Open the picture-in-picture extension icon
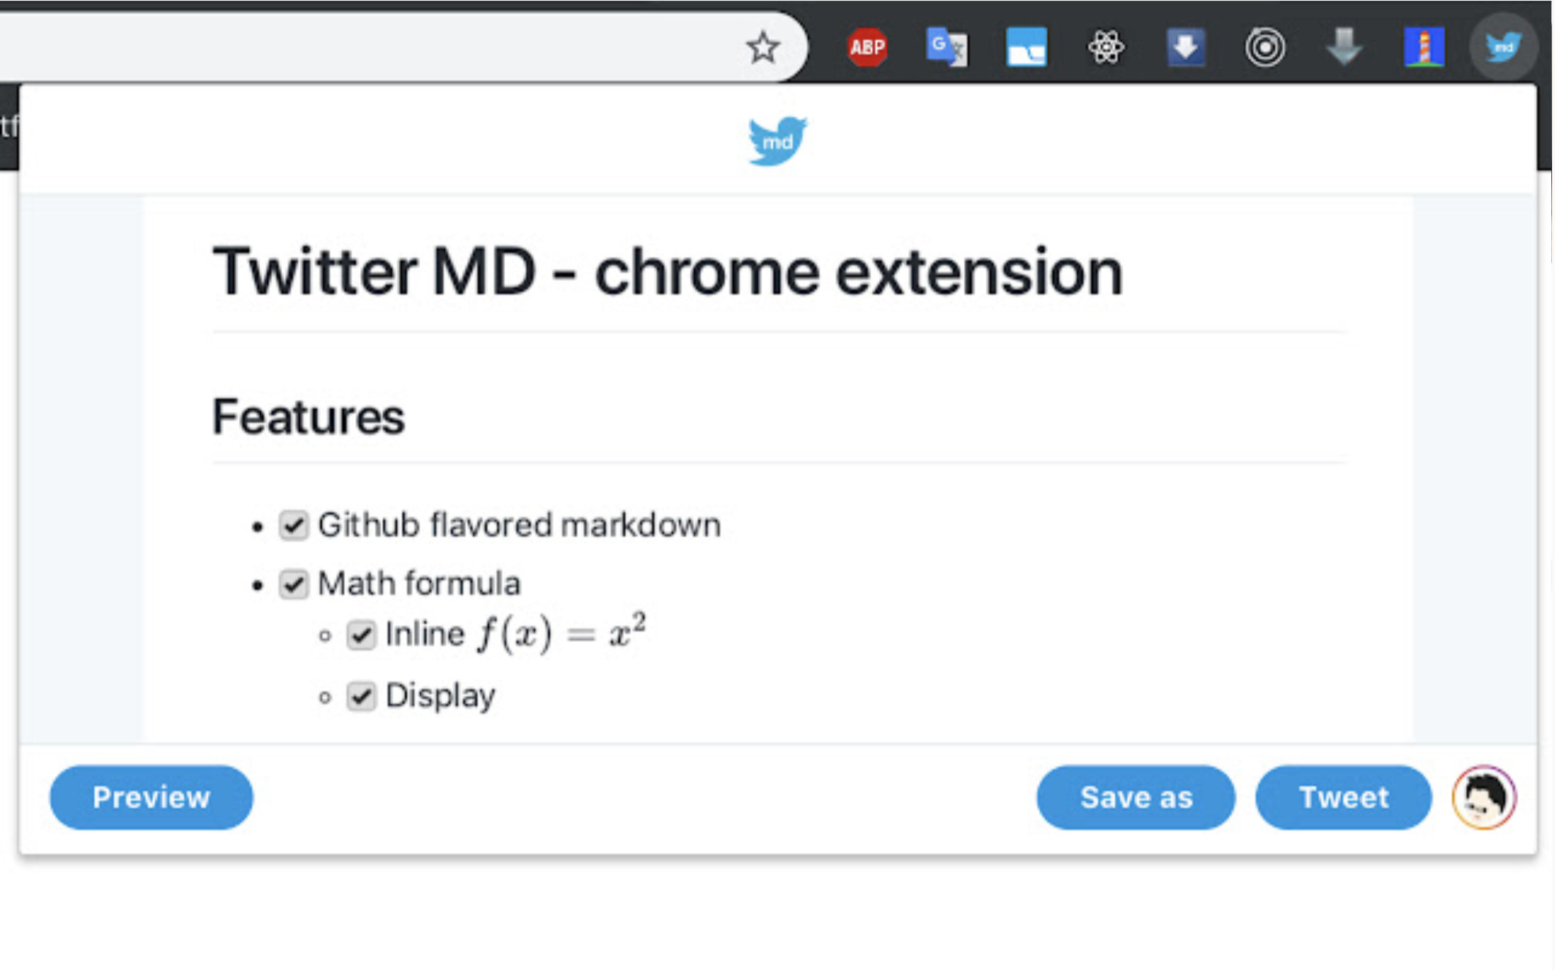Viewport: 1555px width, 970px height. tap(1026, 47)
